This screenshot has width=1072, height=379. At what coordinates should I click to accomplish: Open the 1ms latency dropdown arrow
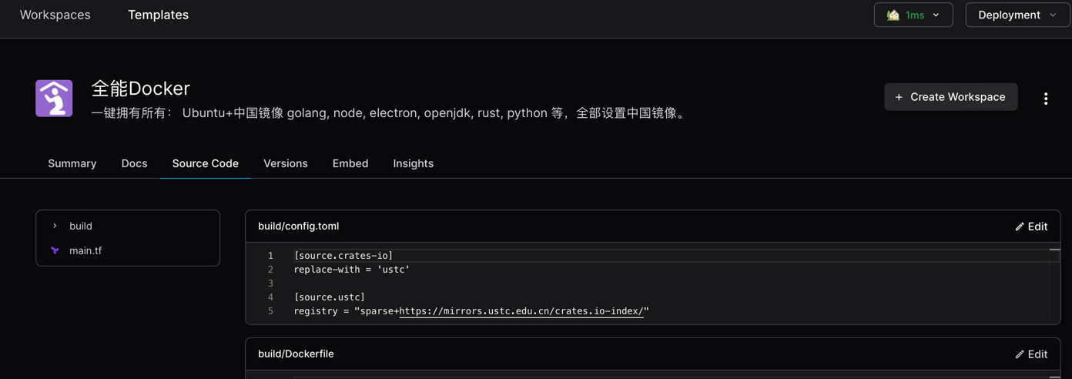pyautogui.click(x=936, y=15)
